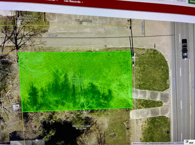Click the Middle St road label
Image resolution: width=195 pixels, height=145 pixels.
coord(52,36)
